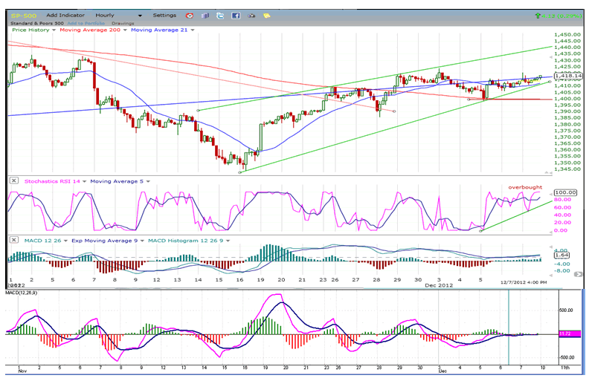Expand the Moving Average 200 dropdown
This screenshot has height=381, width=589.
pyautogui.click(x=126, y=30)
